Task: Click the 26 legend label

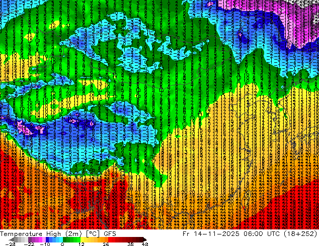Action: tap(106, 244)
